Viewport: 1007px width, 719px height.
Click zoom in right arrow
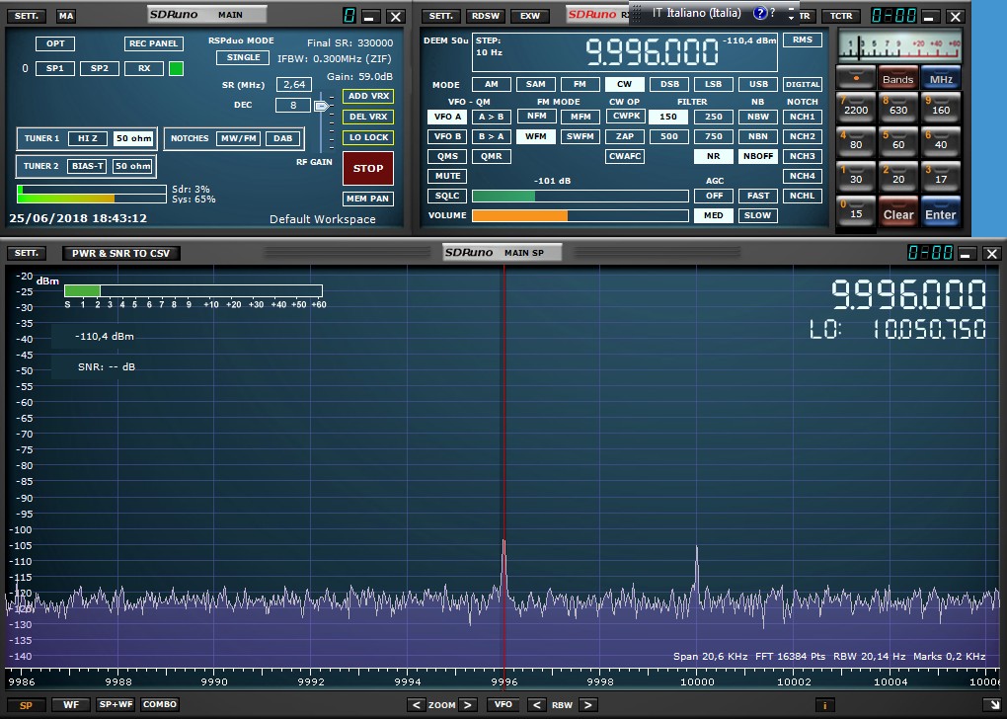[x=469, y=705]
